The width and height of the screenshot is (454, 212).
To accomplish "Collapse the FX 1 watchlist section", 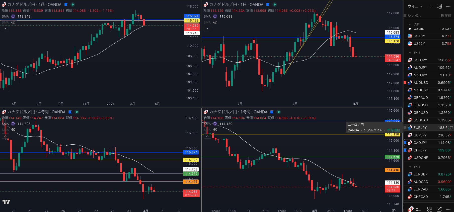I will [410, 53].
